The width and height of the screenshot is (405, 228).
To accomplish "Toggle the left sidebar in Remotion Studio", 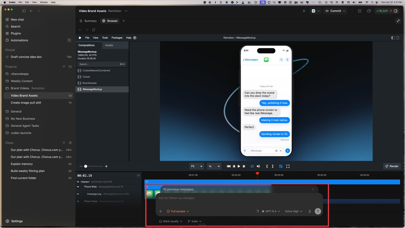I will (393, 38).
